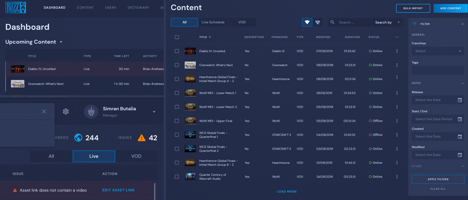Select the All tab in Content
This screenshot has width=468, height=200.
[184, 22]
